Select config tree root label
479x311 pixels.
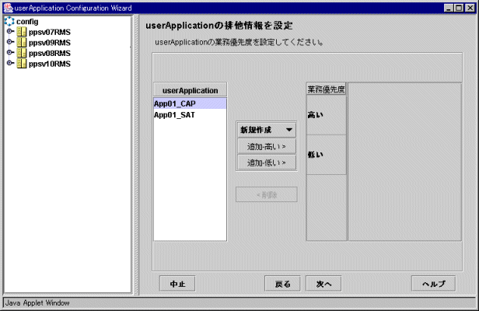(x=27, y=22)
